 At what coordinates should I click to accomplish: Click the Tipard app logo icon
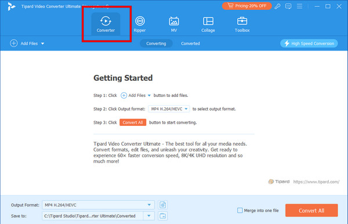tap(11, 6)
